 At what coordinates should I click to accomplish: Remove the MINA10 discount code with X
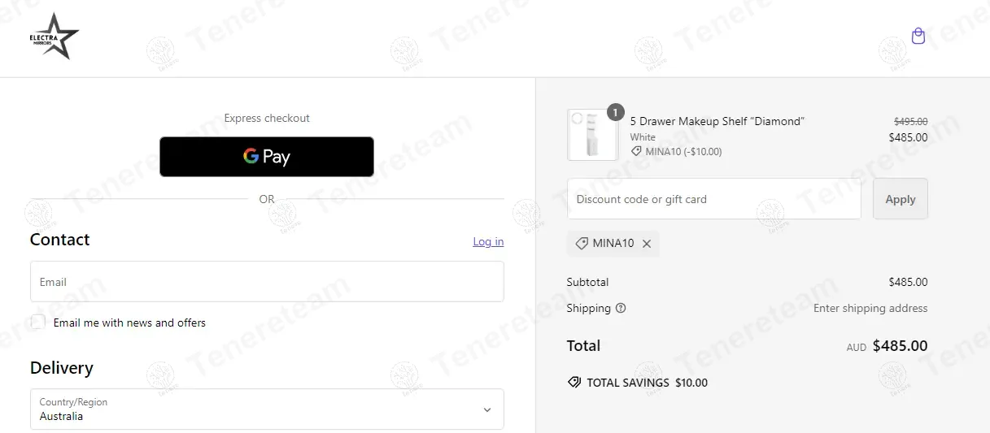pyautogui.click(x=647, y=244)
